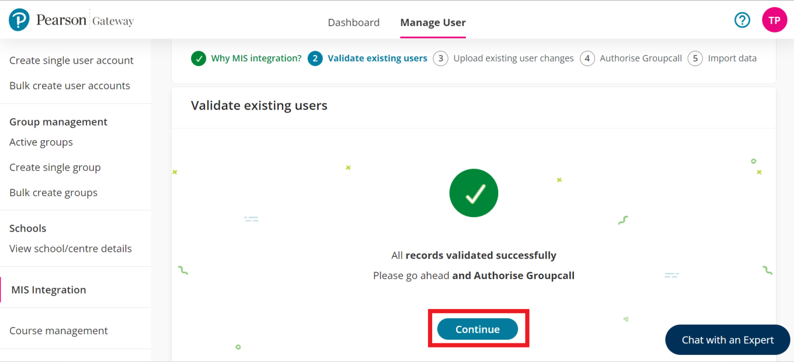Select Create single group option
The image size is (794, 362).
[55, 167]
